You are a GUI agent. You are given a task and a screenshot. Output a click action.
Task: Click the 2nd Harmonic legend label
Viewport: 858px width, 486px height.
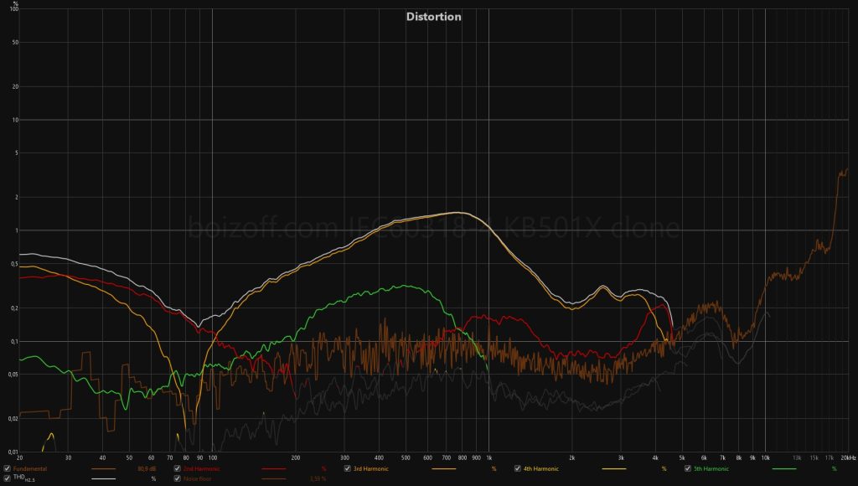(x=201, y=469)
